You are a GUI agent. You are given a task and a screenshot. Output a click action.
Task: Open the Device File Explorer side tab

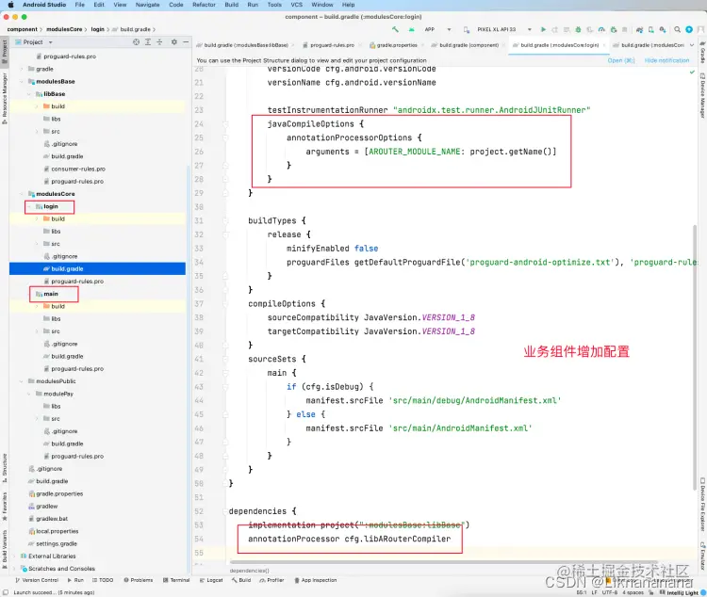pos(702,505)
